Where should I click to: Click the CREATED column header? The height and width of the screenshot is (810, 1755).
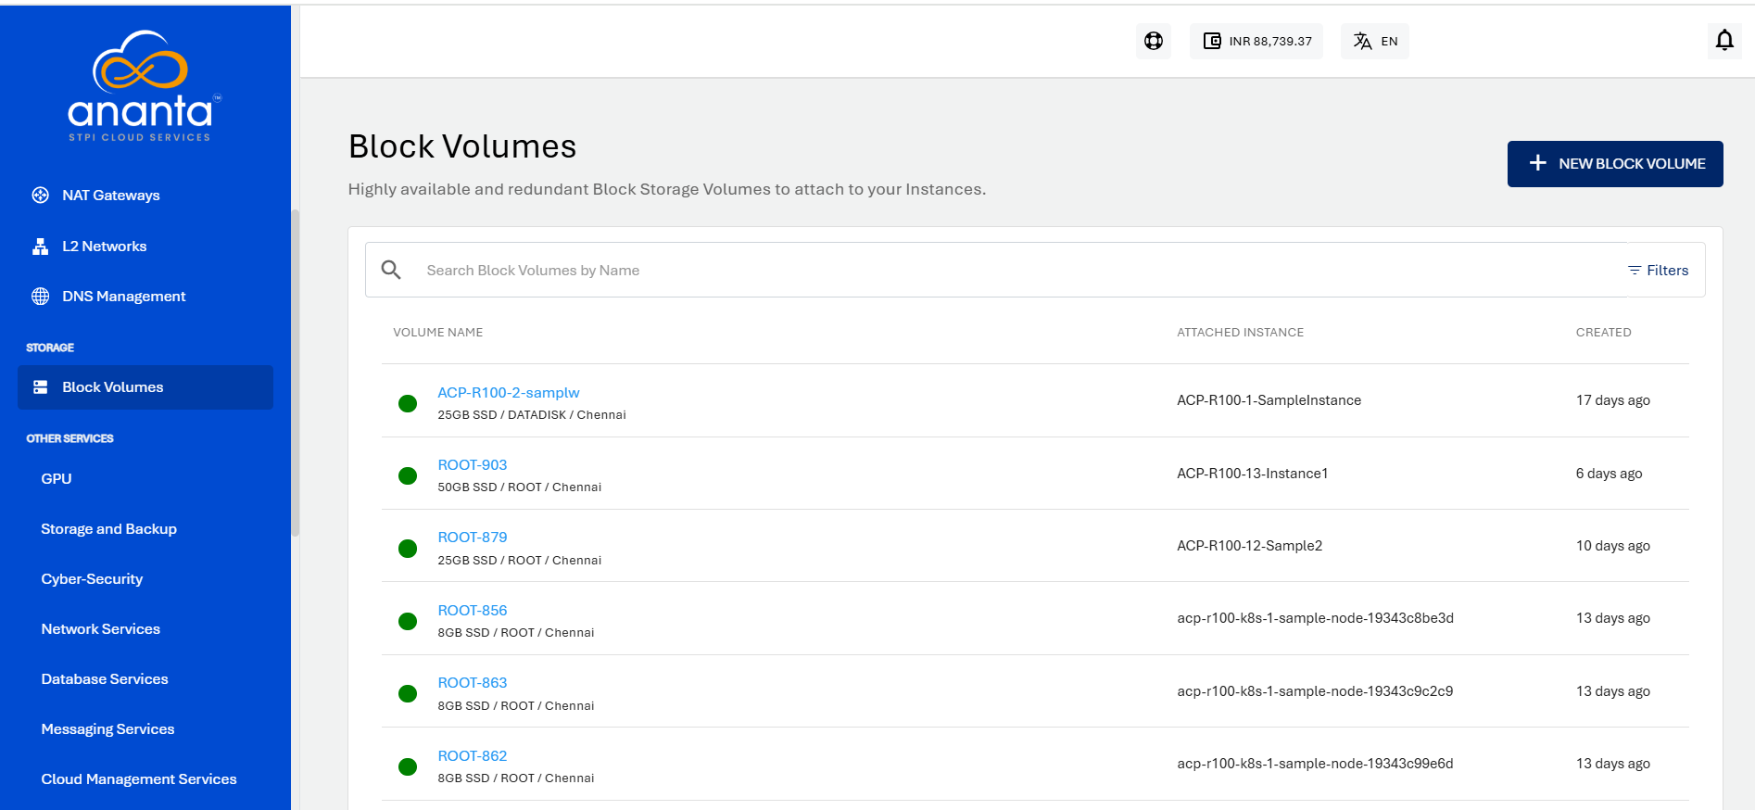pyautogui.click(x=1603, y=332)
